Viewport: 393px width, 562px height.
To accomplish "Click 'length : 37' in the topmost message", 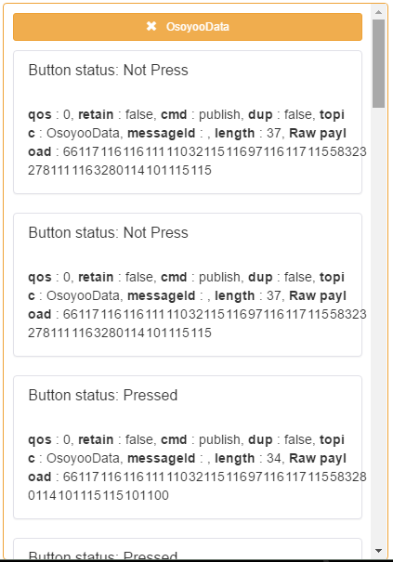I will coord(247,133).
